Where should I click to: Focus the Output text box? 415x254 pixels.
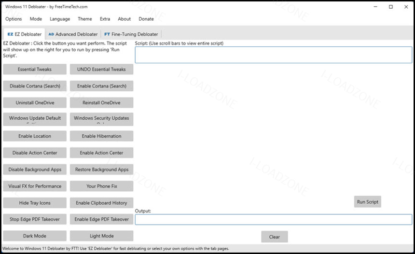coord(274,220)
